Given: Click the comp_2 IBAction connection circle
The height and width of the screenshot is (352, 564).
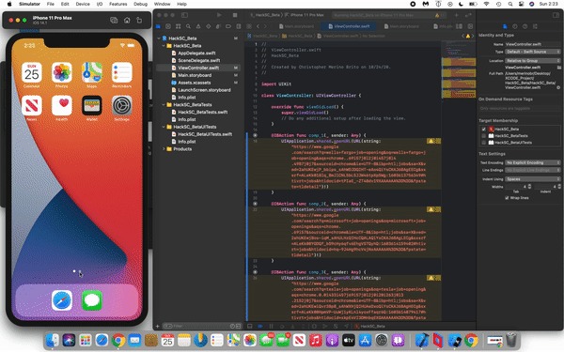Looking at the screenshot, I should point(255,204).
